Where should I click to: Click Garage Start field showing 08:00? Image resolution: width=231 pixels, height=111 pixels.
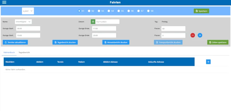click(x=28, y=28)
